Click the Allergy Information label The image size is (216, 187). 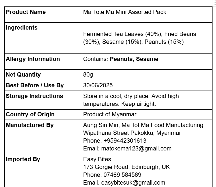click(x=33, y=59)
